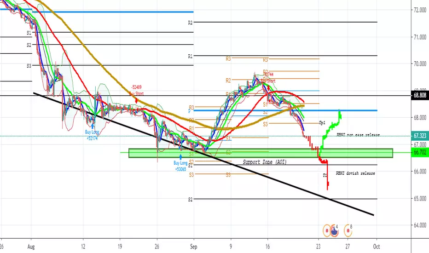Click the 65.000 price axis value
Image resolution: width=429 pixels, height=253 pixels.
[x=420, y=198]
